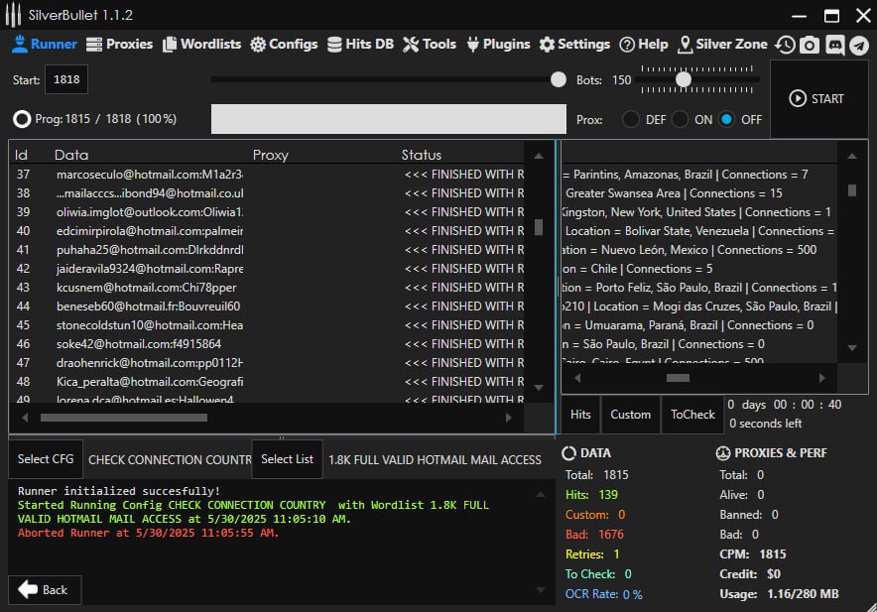The height and width of the screenshot is (612, 877).
Task: Focus the Start value input field
Action: [x=66, y=79]
